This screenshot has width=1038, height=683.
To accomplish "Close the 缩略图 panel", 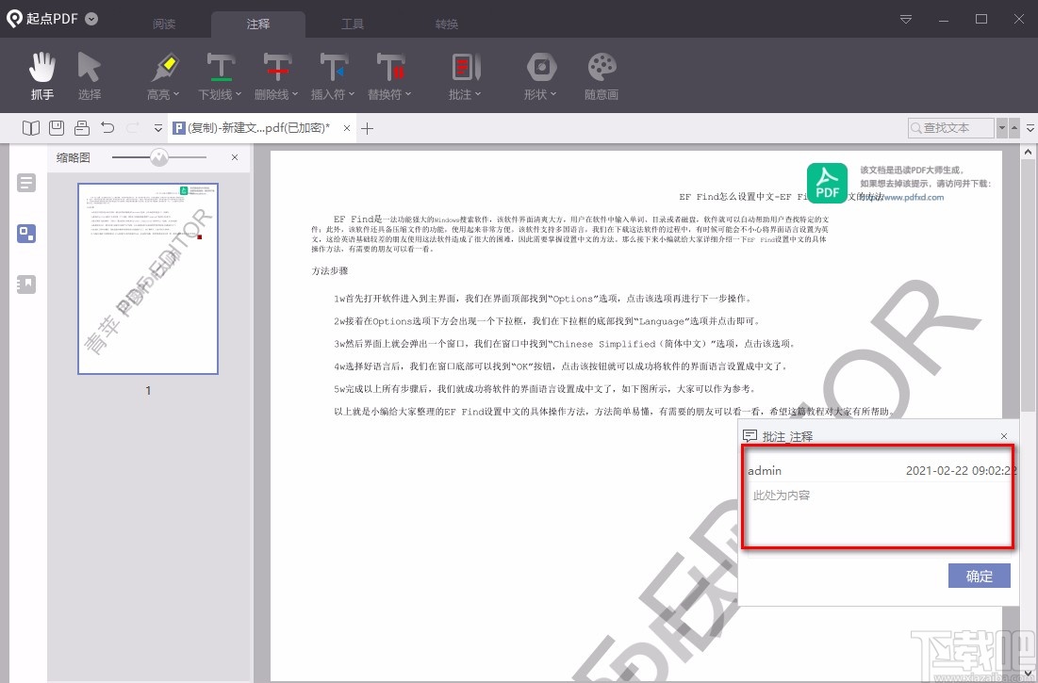I will pyautogui.click(x=235, y=157).
